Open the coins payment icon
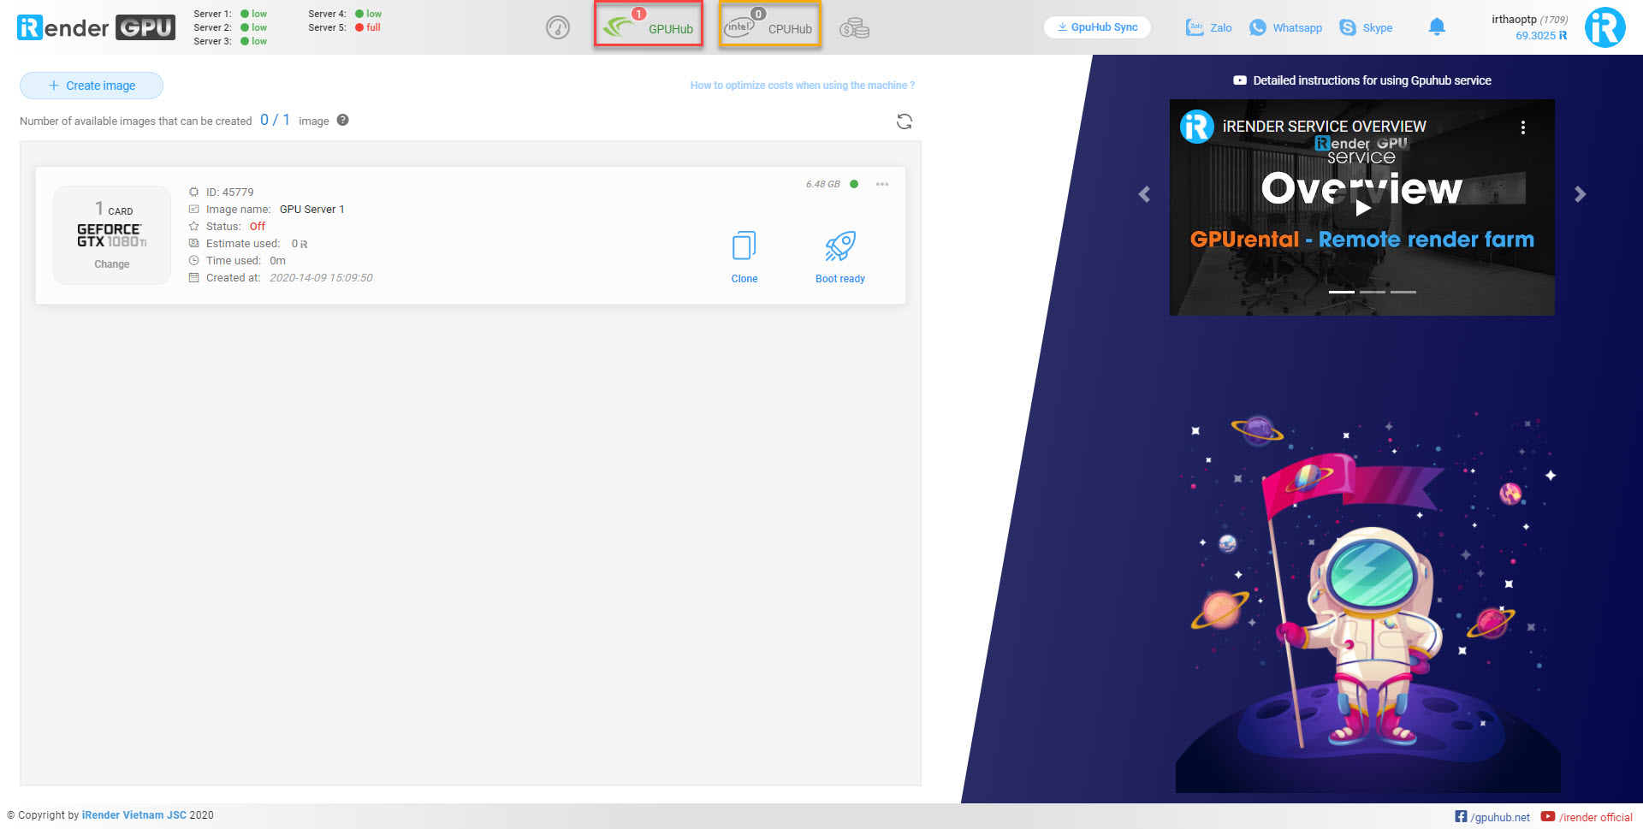 pos(854,29)
